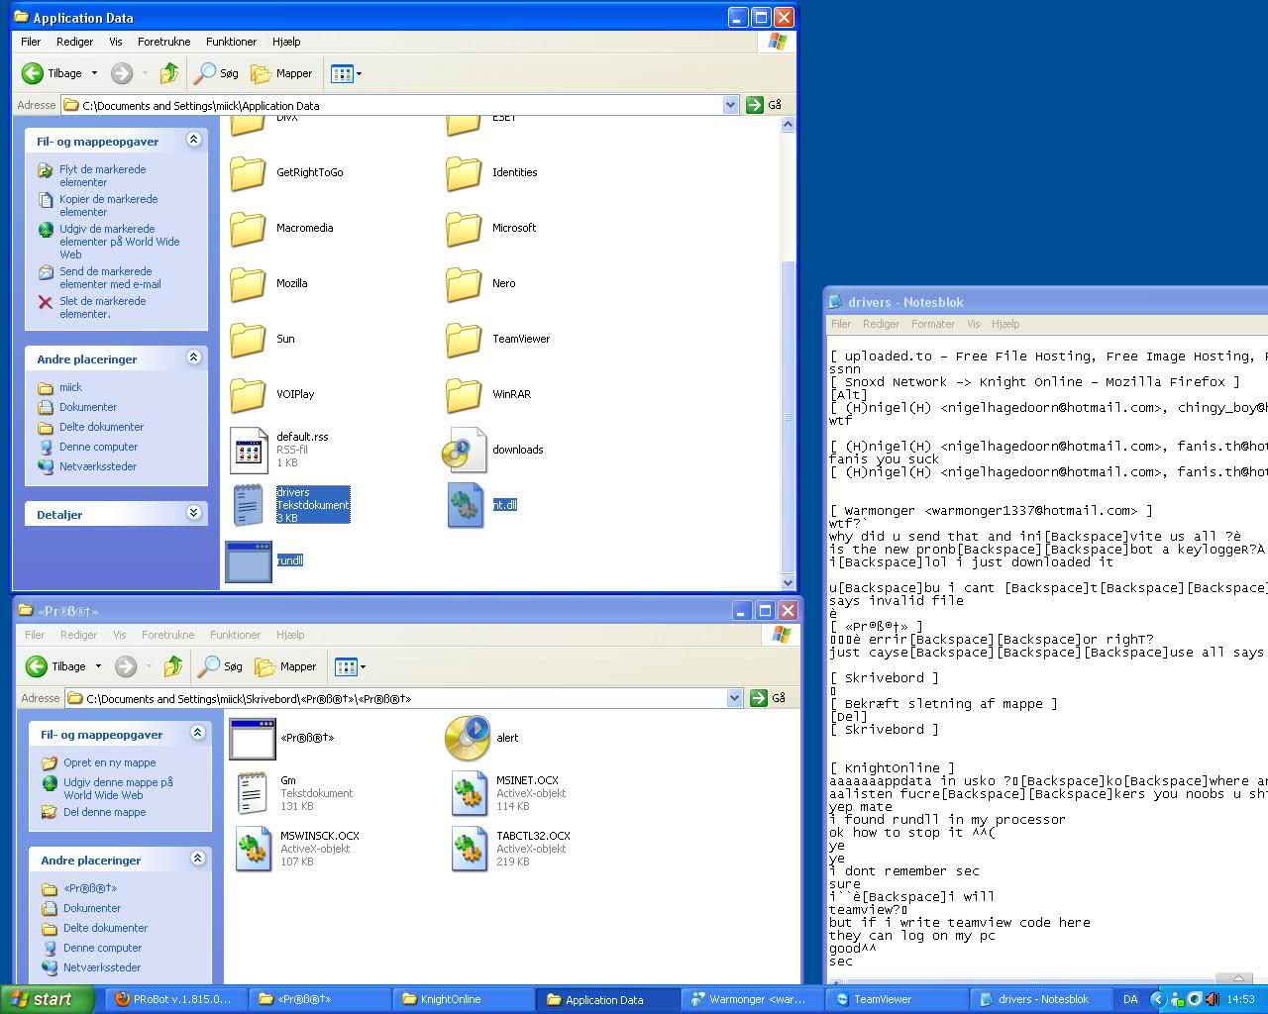Viewport: 1268px width, 1014px height.
Task: Toggle Mapper folders pane in «Pr®ß®†» window
Action: (286, 666)
